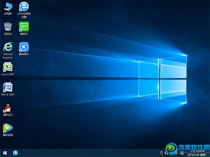This screenshot has height=157, width=210.
Task: Select the Excel 2007 desktop shortcut
Action: tap(8, 69)
